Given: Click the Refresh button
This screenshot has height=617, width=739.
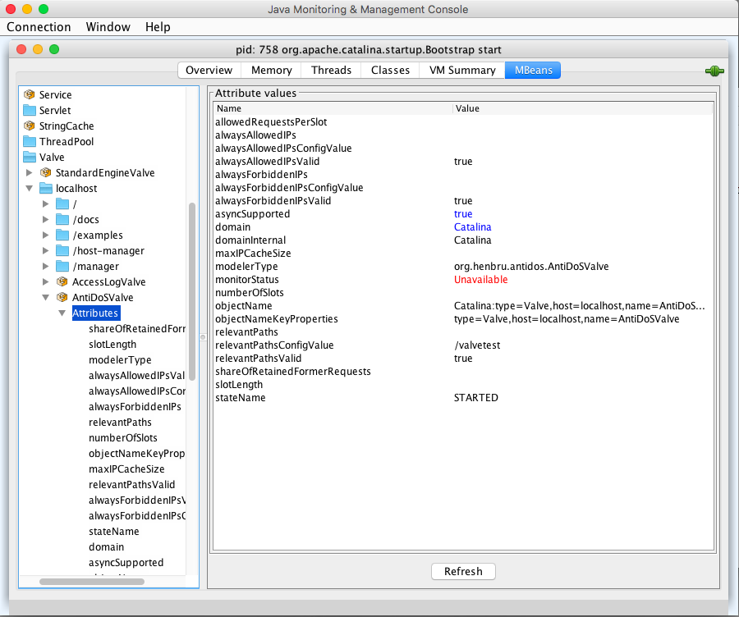Looking at the screenshot, I should 463,571.
